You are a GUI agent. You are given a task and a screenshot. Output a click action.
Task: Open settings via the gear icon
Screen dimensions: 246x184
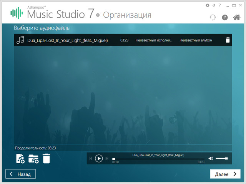tap(208, 5)
